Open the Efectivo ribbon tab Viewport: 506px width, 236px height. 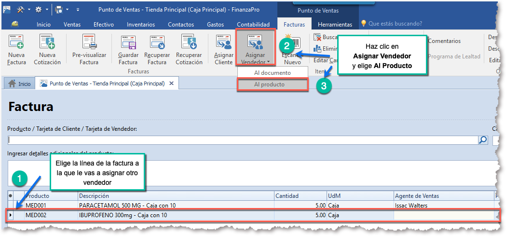pos(104,25)
